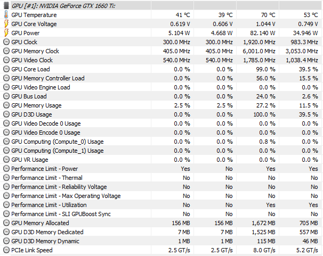This screenshot has height=256, width=323.
Task: Click the icon beside Performance Limit - Thermal
Action: 6,178
